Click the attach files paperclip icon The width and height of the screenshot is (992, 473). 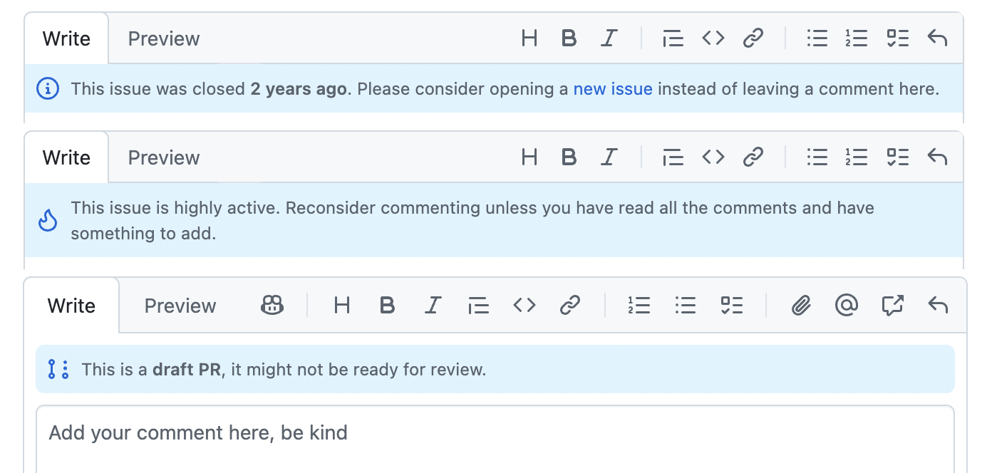802,306
